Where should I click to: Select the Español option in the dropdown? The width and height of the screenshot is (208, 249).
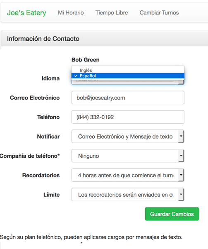click(128, 76)
